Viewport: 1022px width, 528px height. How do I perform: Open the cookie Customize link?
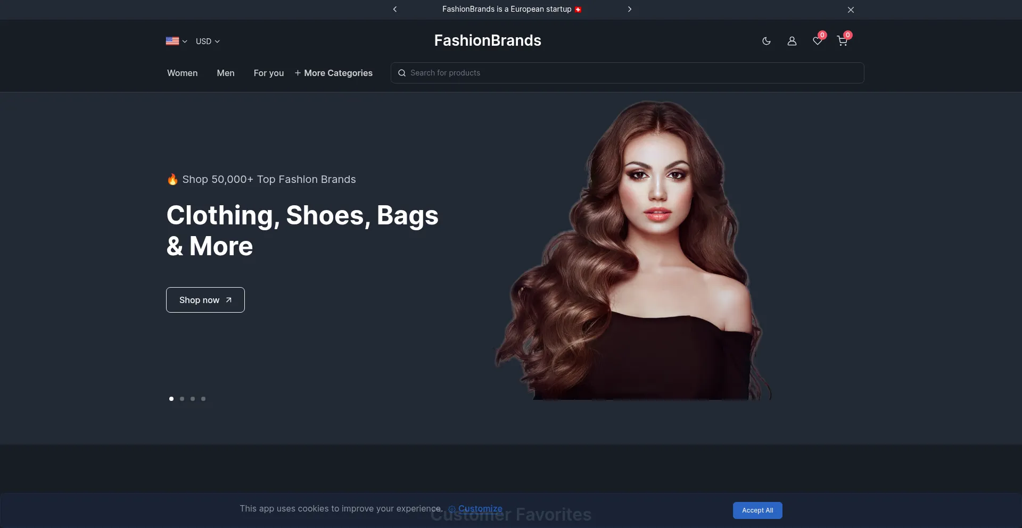click(x=475, y=508)
